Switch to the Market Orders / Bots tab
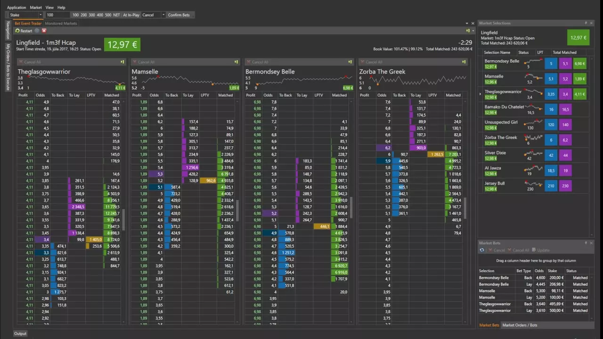The width and height of the screenshot is (603, 339). click(520, 325)
